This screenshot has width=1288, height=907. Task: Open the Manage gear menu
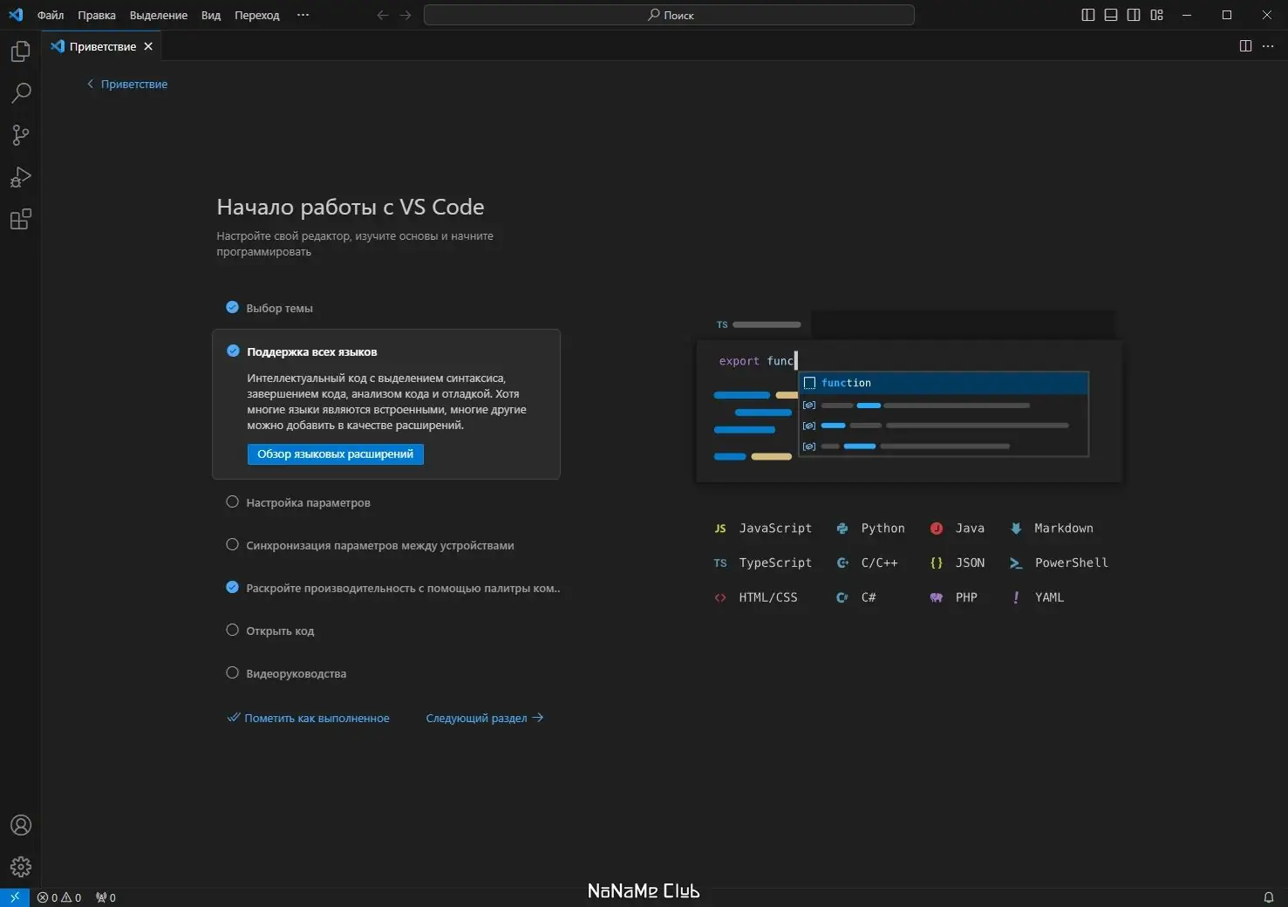pos(21,867)
